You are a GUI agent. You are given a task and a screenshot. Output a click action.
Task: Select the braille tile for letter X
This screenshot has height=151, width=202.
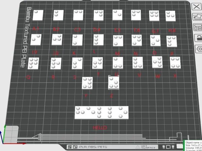[x=175, y=63]
